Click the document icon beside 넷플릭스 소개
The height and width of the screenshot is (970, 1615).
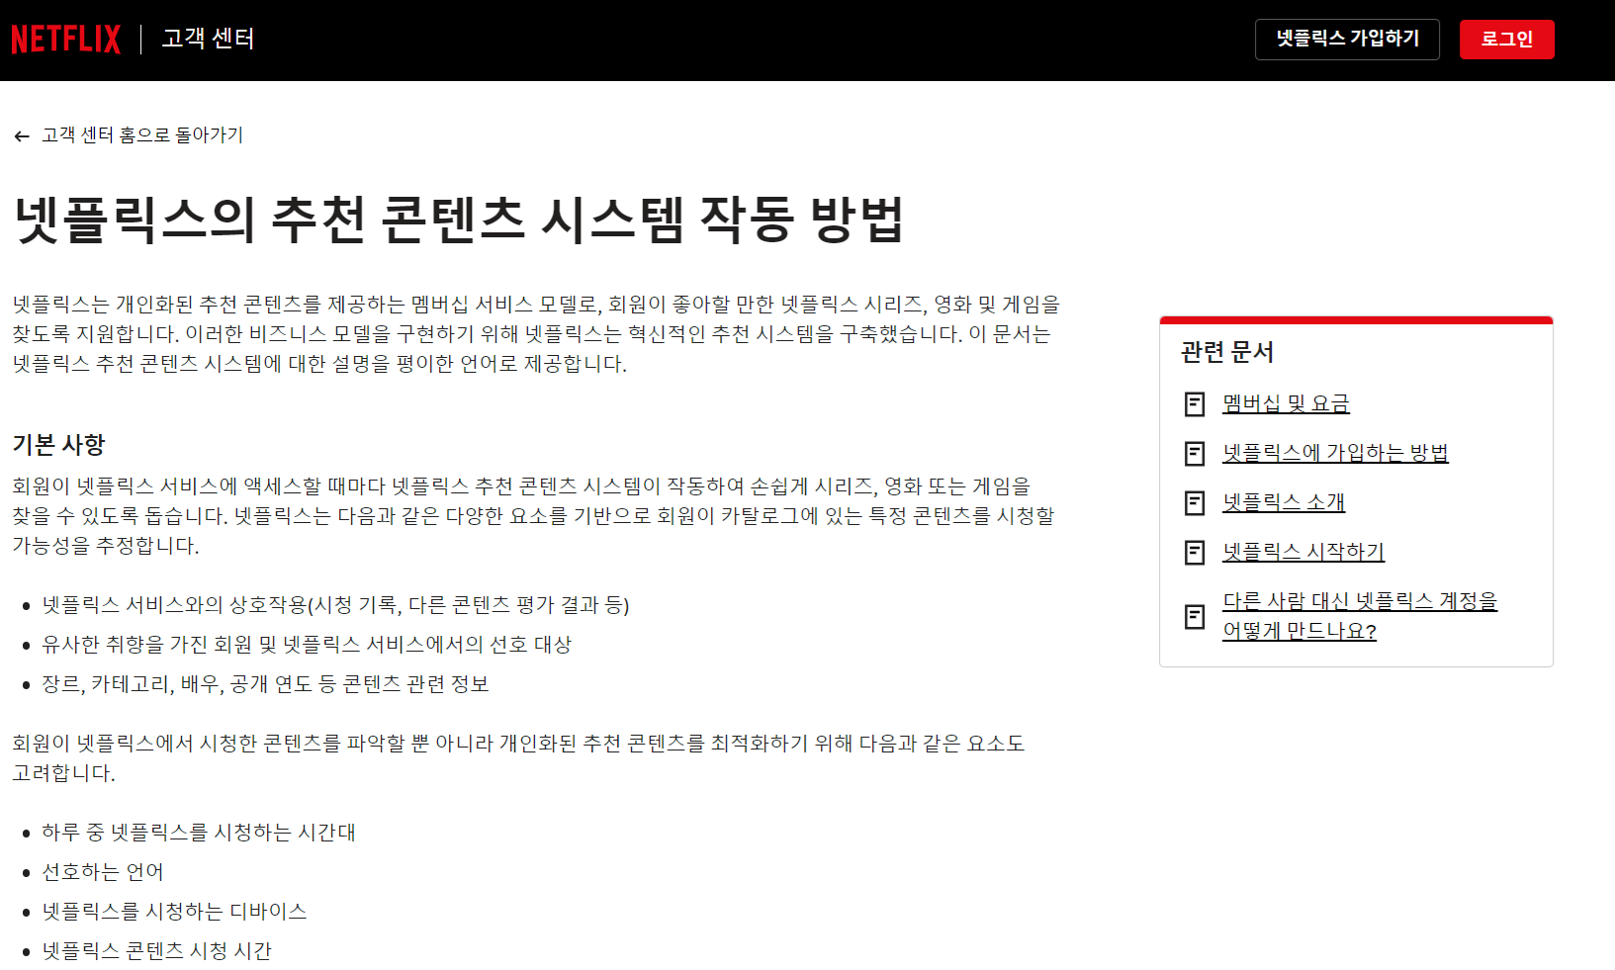[x=1194, y=503]
